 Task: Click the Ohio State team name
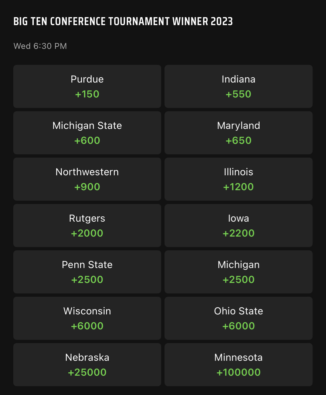[239, 311]
